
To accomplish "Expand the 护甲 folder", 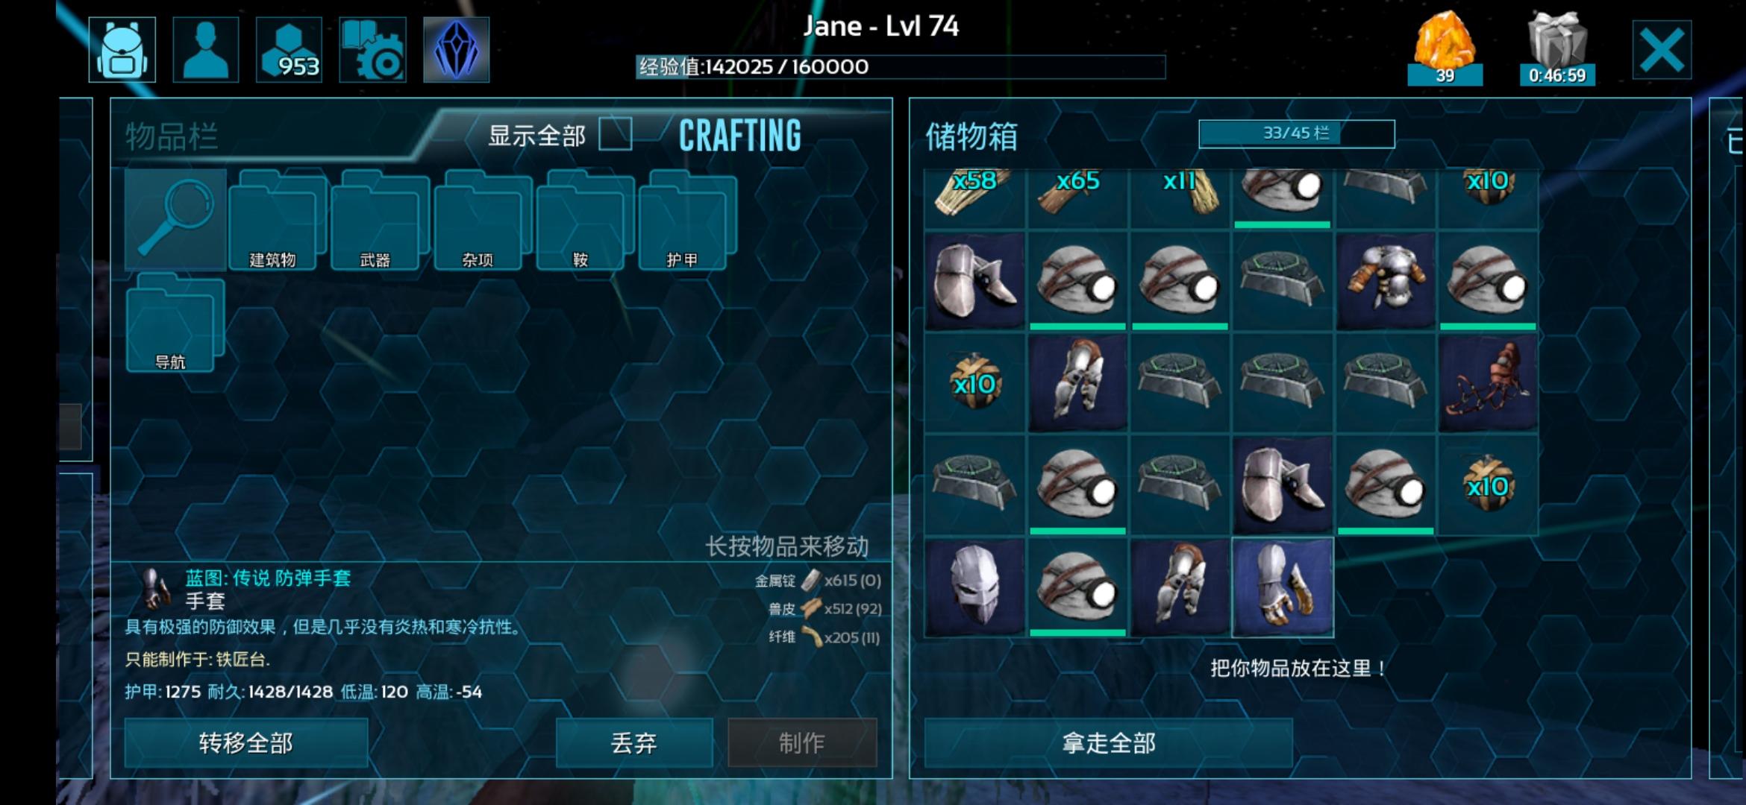I will 687,219.
